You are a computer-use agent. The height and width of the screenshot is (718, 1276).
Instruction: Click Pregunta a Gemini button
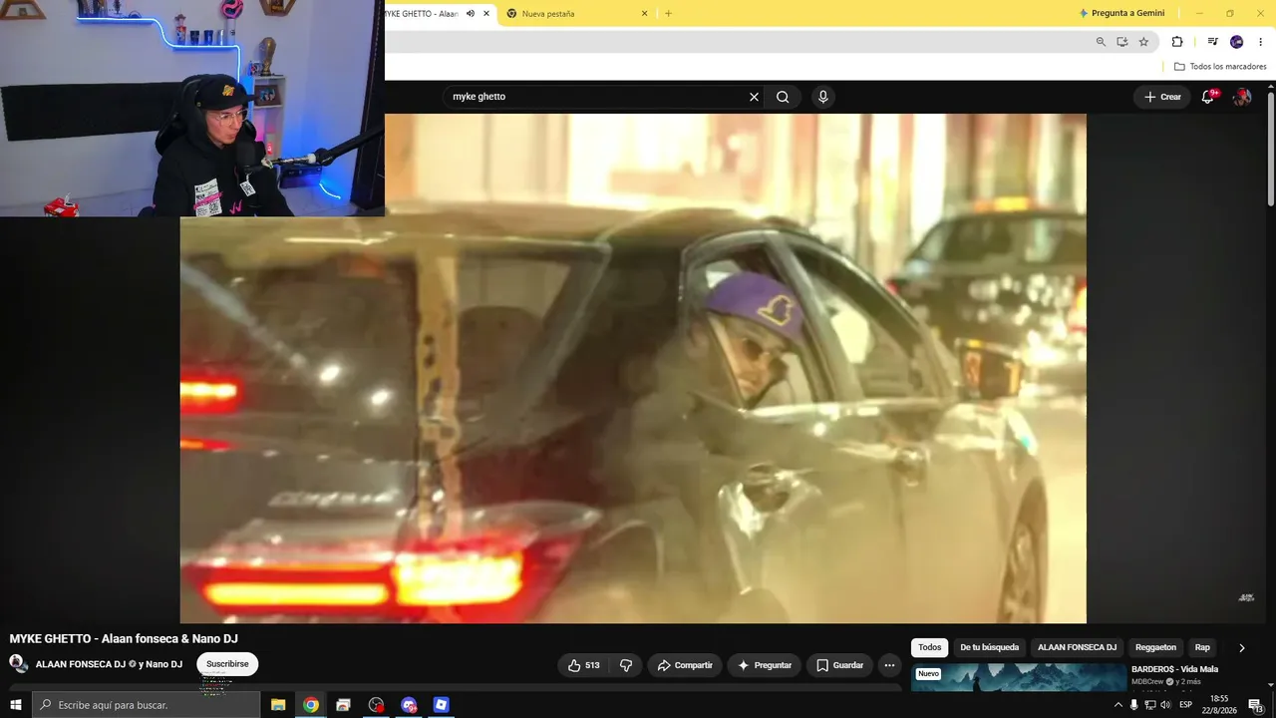[x=1120, y=13]
